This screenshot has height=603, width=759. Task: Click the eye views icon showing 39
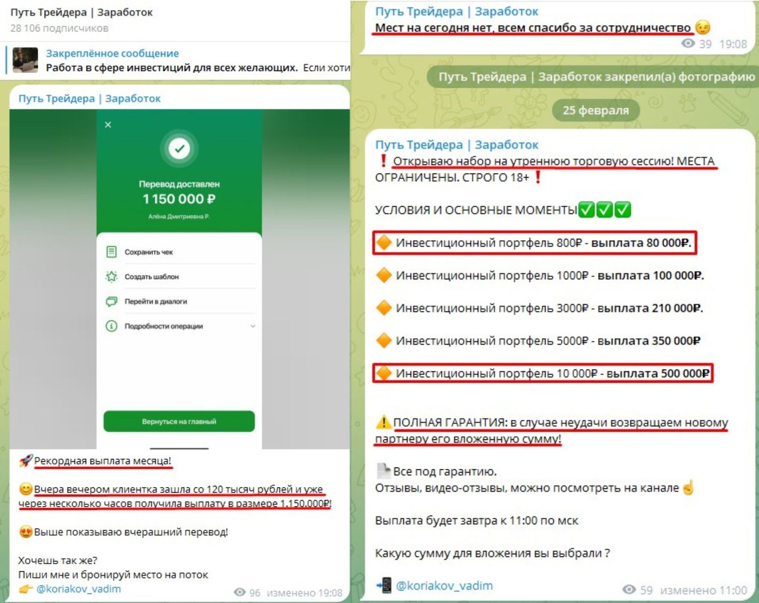[688, 44]
